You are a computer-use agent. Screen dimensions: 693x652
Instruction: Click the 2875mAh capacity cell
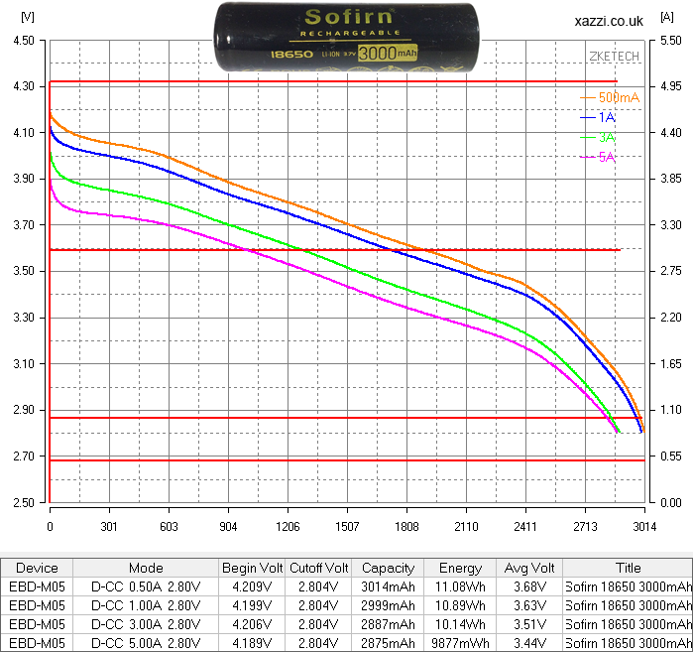(388, 643)
